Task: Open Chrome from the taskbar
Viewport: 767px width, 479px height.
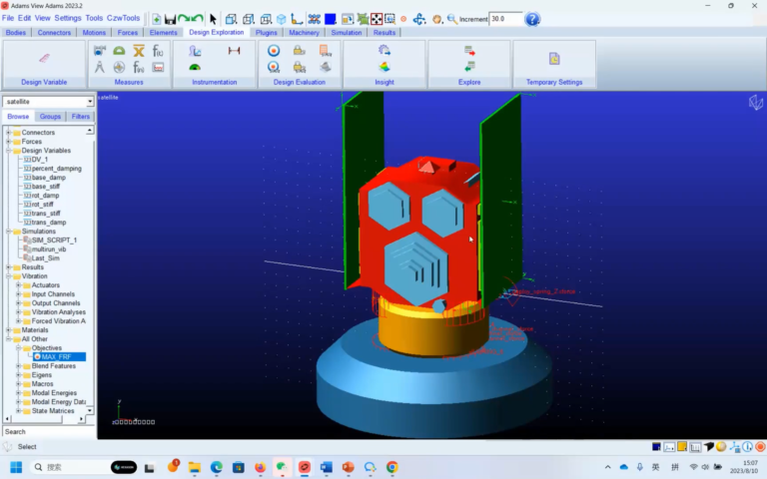Action: pos(391,467)
